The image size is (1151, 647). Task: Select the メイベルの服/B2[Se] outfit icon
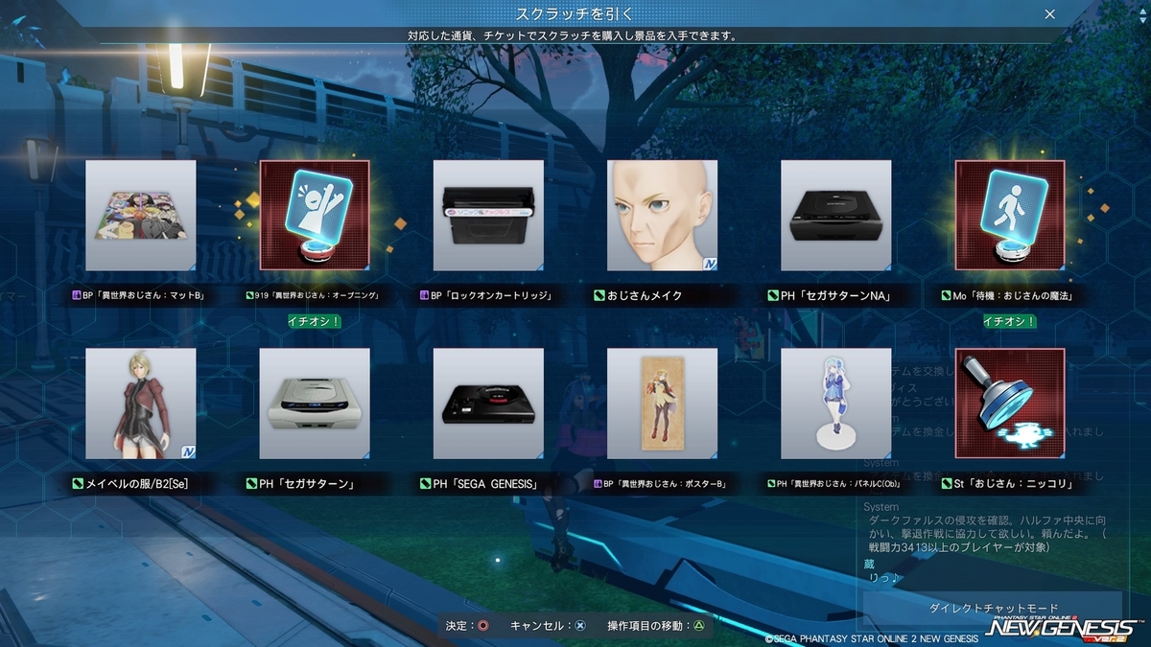tap(141, 404)
